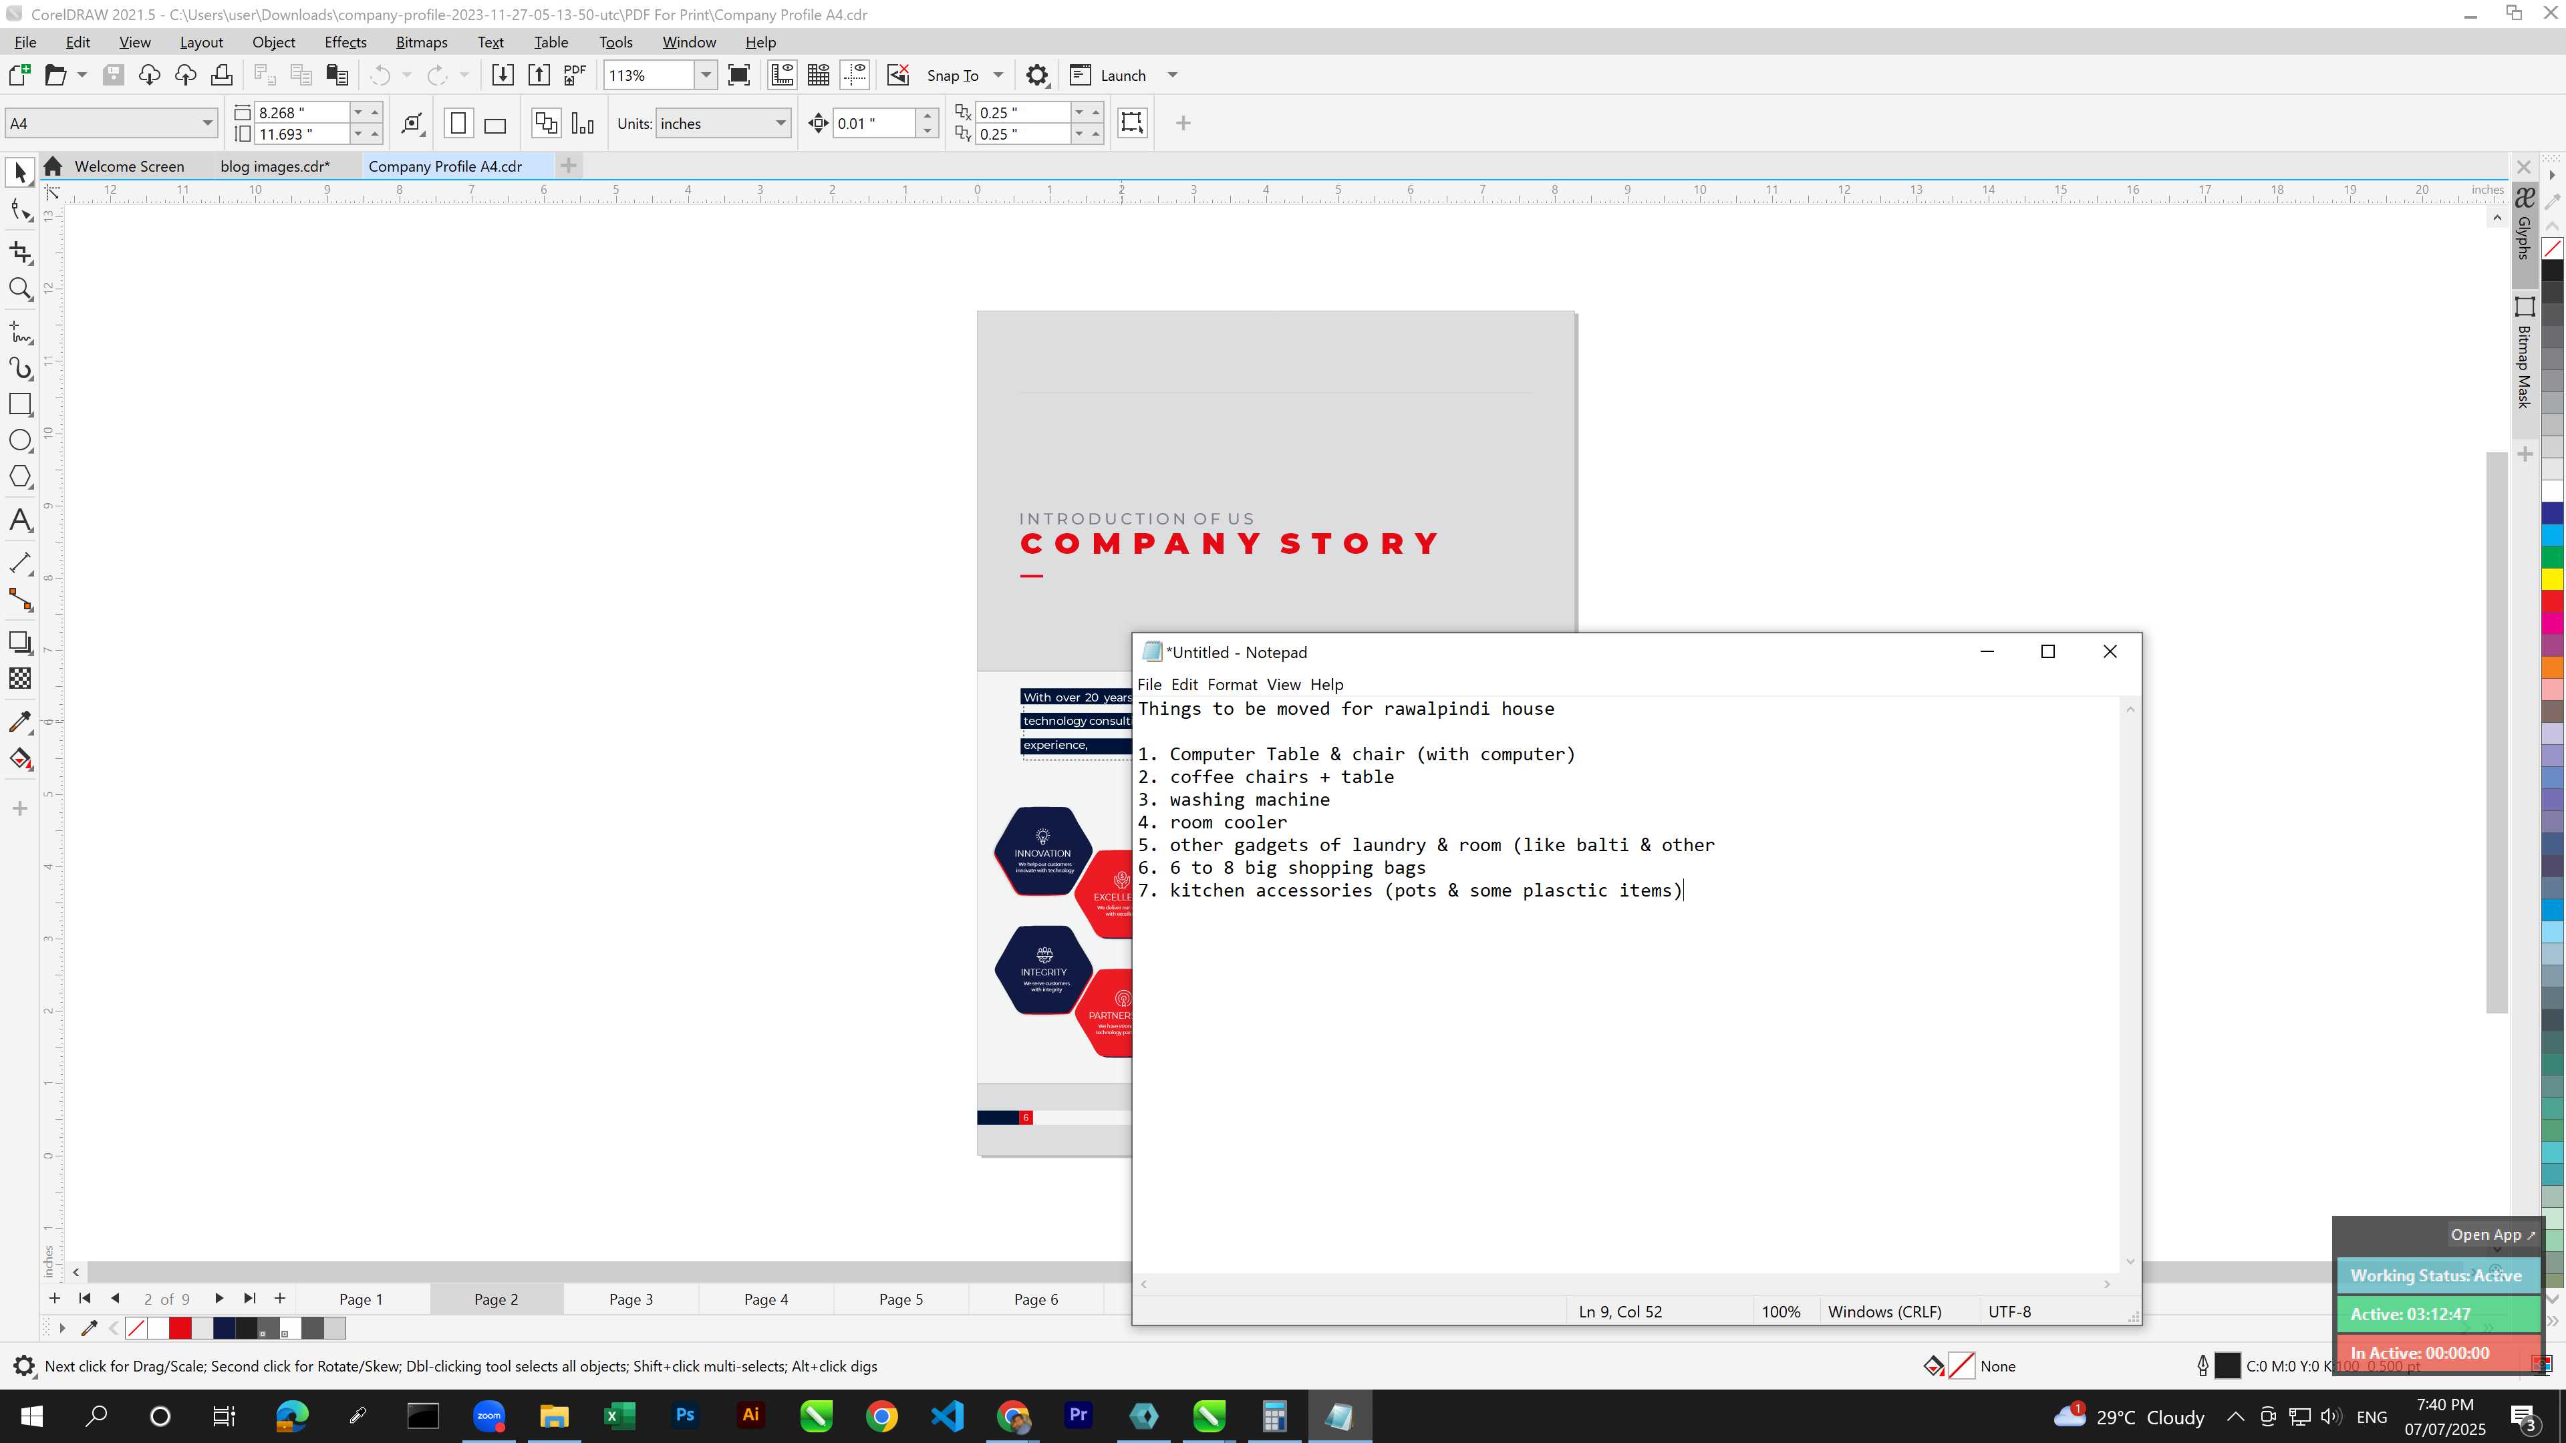The width and height of the screenshot is (2566, 1443).
Task: Jump to last page button
Action: click(249, 1299)
